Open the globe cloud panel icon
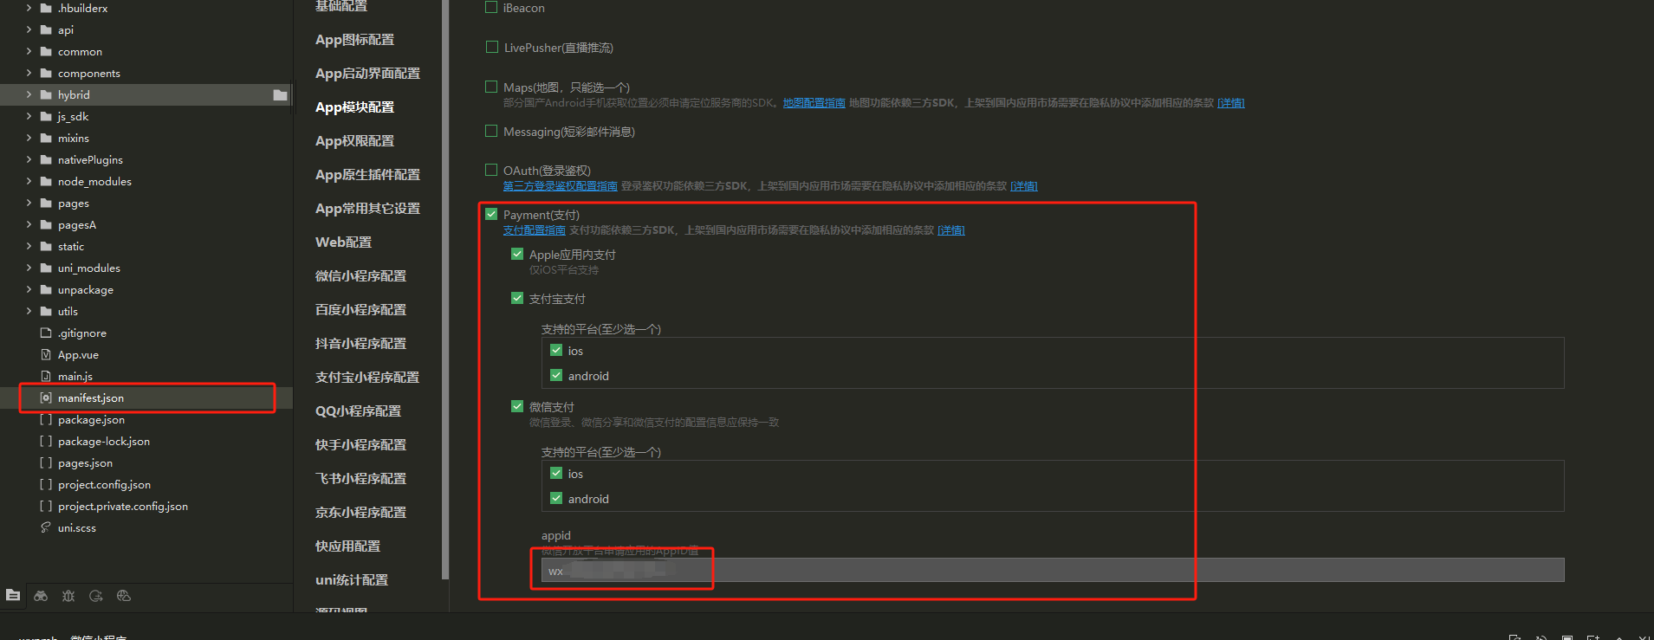The height and width of the screenshot is (640, 1654). click(124, 596)
